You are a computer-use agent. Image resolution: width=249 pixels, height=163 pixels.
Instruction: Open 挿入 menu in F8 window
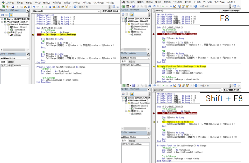point(158,2)
